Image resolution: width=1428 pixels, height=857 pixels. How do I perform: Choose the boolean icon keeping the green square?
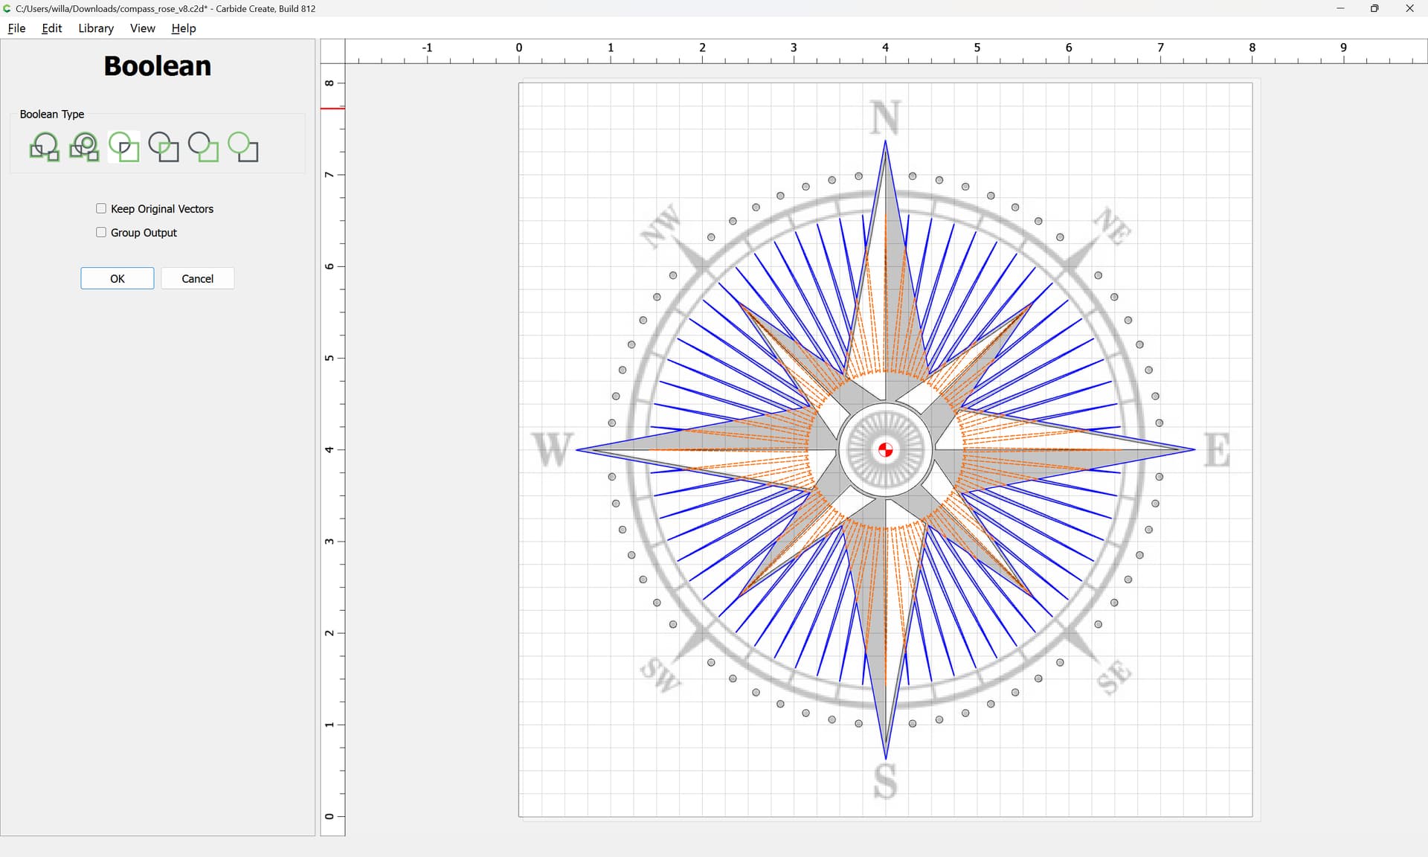(x=203, y=147)
